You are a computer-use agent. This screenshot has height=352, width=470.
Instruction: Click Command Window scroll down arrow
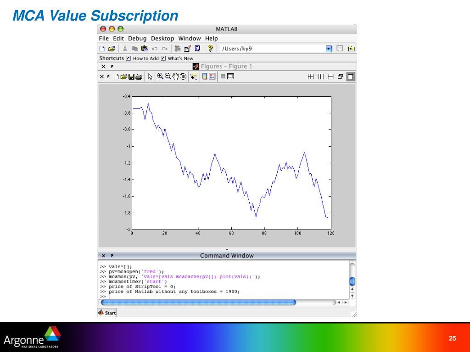tap(352, 296)
